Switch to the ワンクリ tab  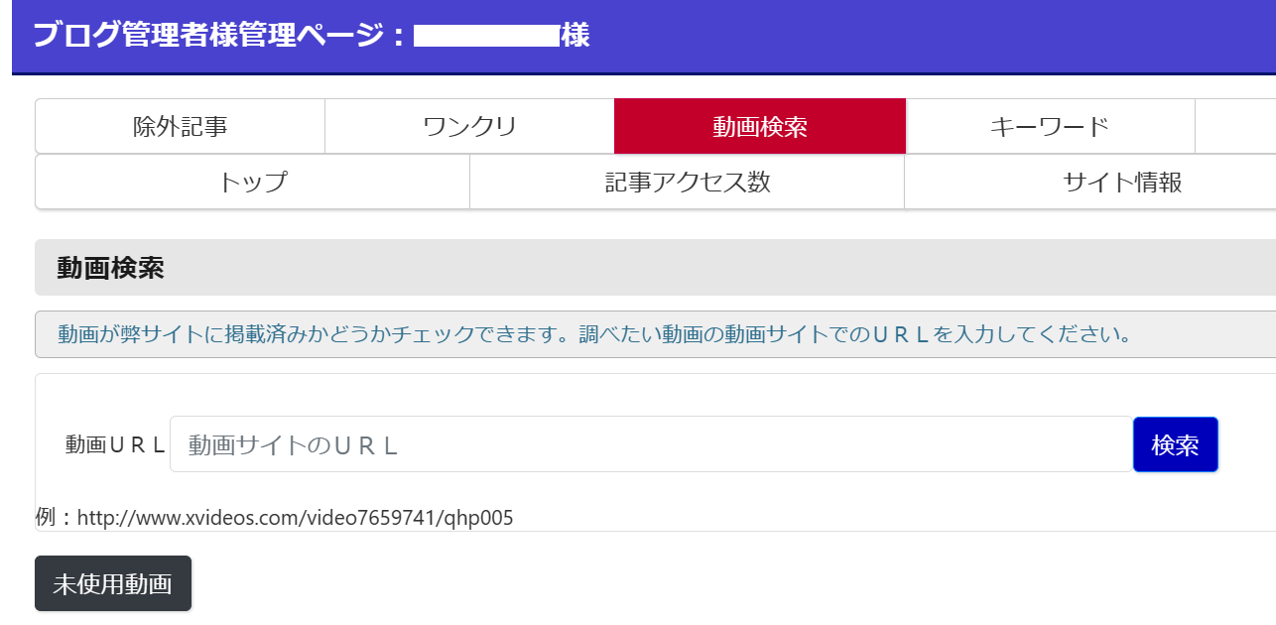(x=469, y=127)
